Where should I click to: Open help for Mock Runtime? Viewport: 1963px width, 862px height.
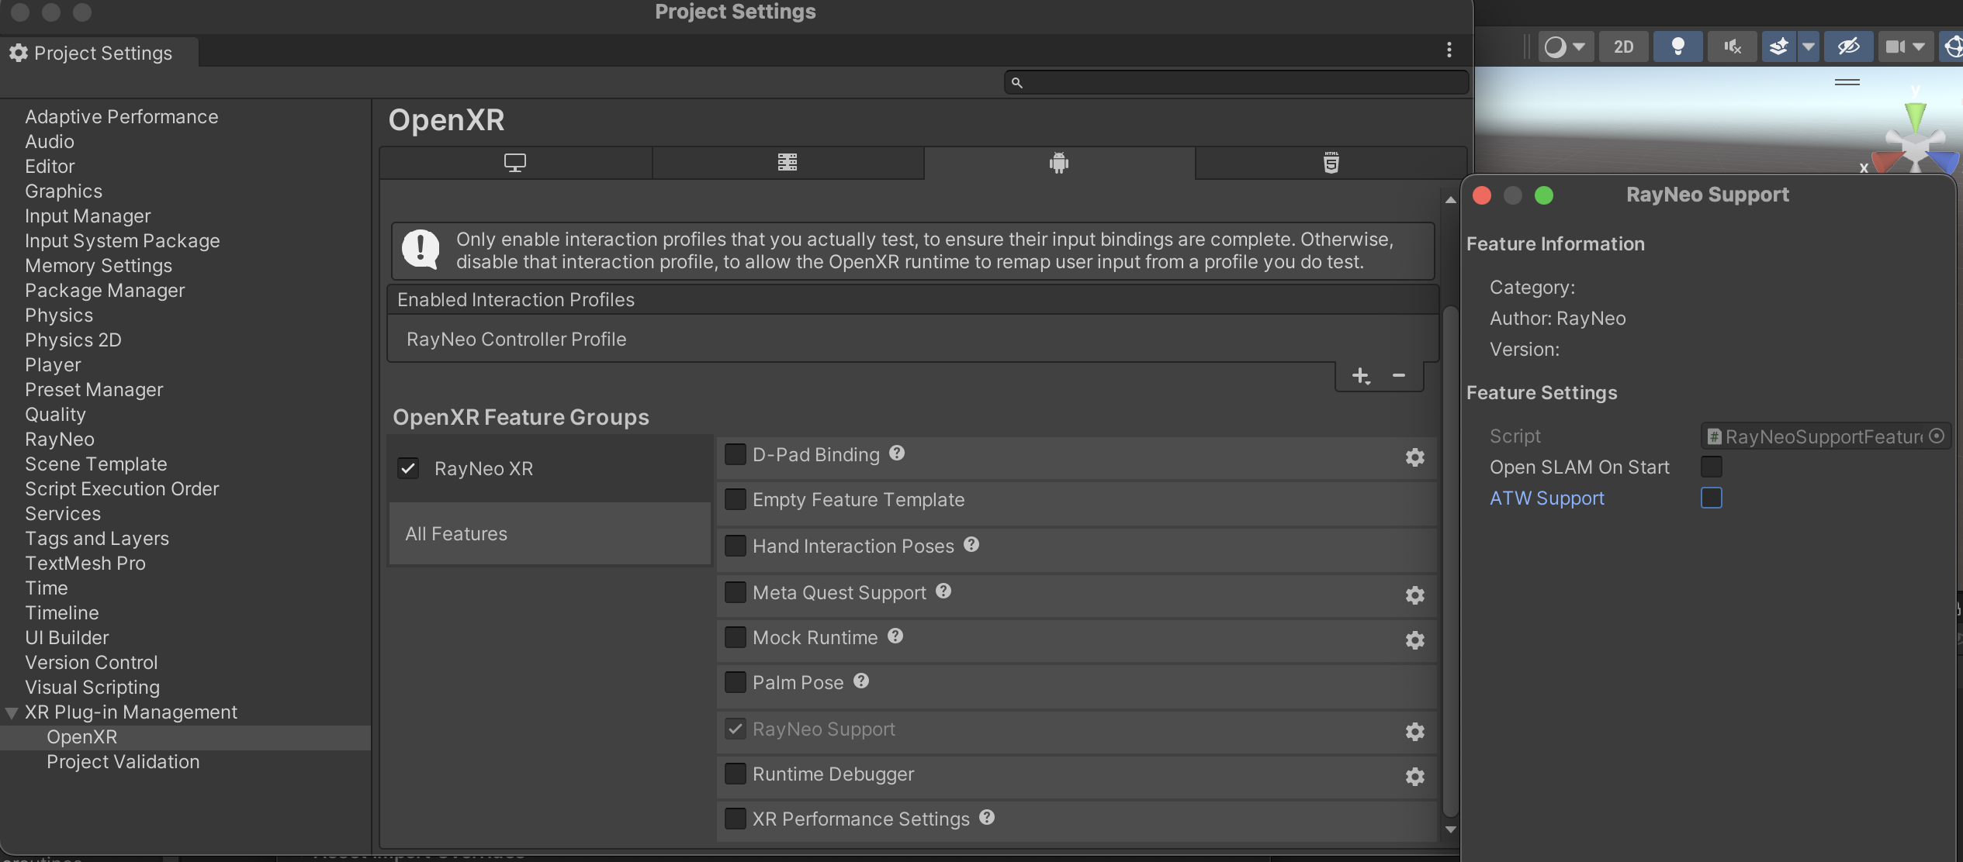pyautogui.click(x=895, y=636)
